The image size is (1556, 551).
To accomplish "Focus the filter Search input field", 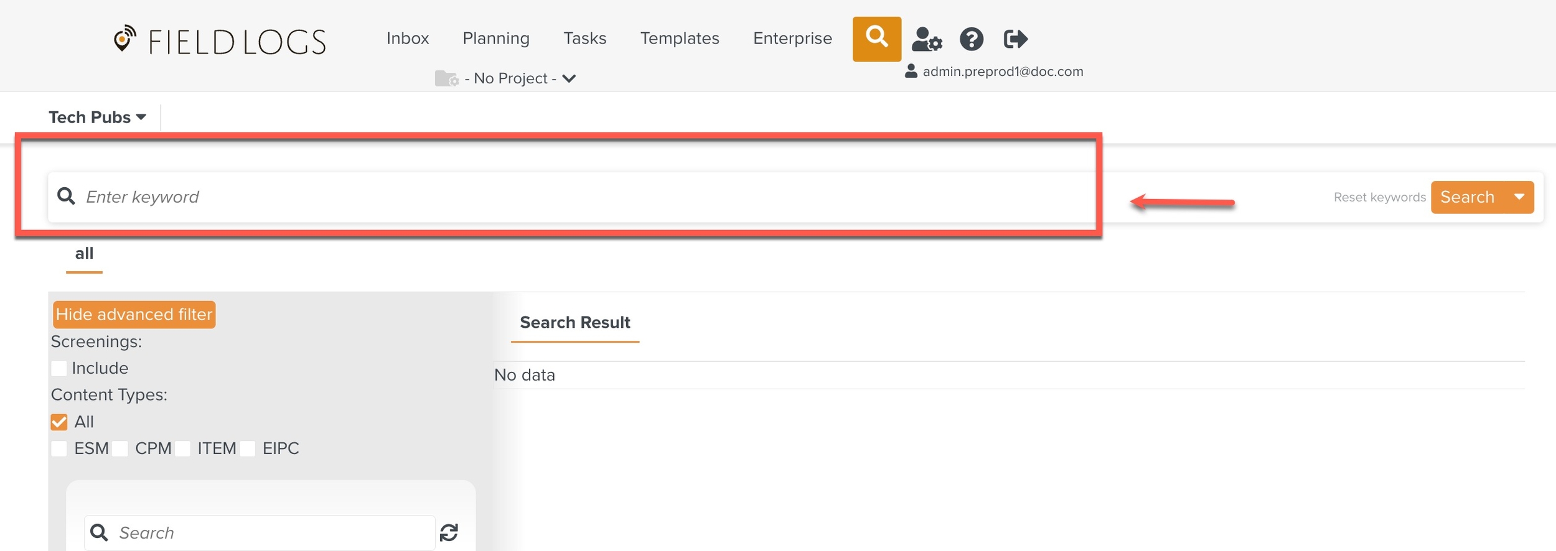I will (260, 533).
